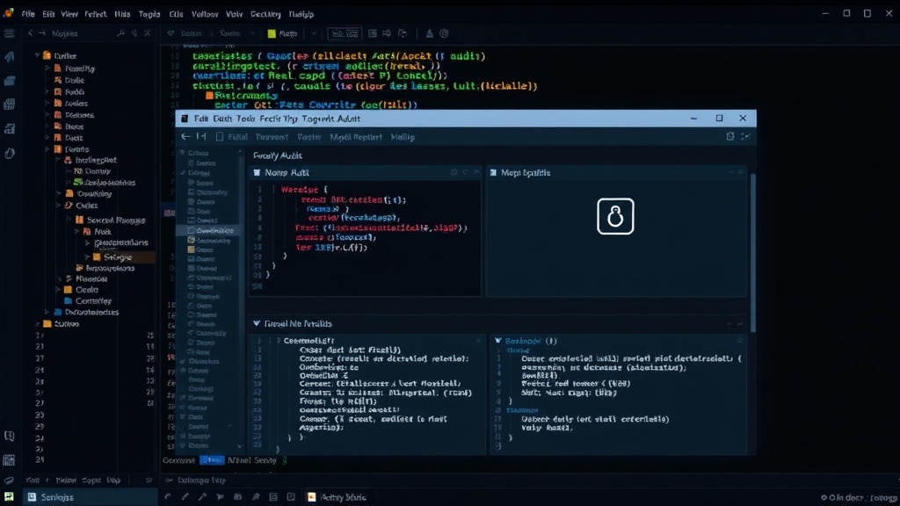Open the last menu bar item ending in 'lp'

pyautogui.click(x=301, y=14)
